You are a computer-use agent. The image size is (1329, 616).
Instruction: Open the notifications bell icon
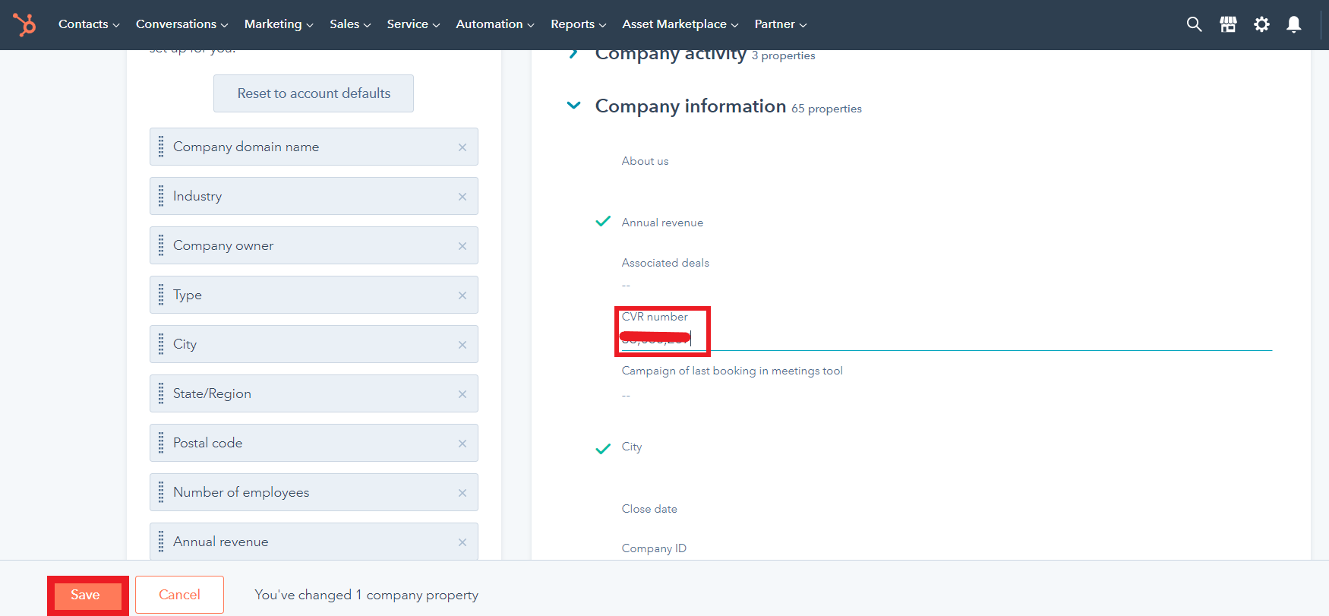(x=1294, y=24)
